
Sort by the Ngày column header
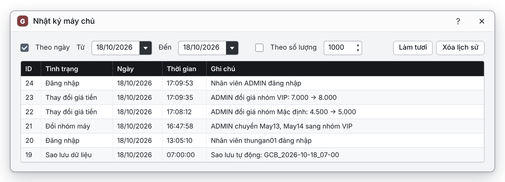(138, 69)
